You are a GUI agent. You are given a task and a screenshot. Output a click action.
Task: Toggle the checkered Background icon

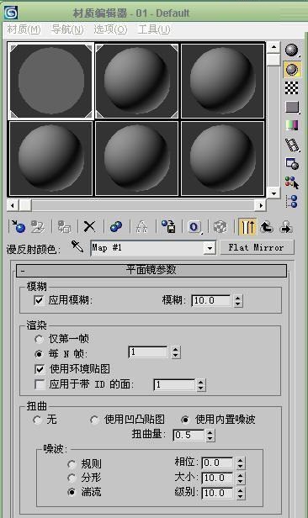click(292, 87)
